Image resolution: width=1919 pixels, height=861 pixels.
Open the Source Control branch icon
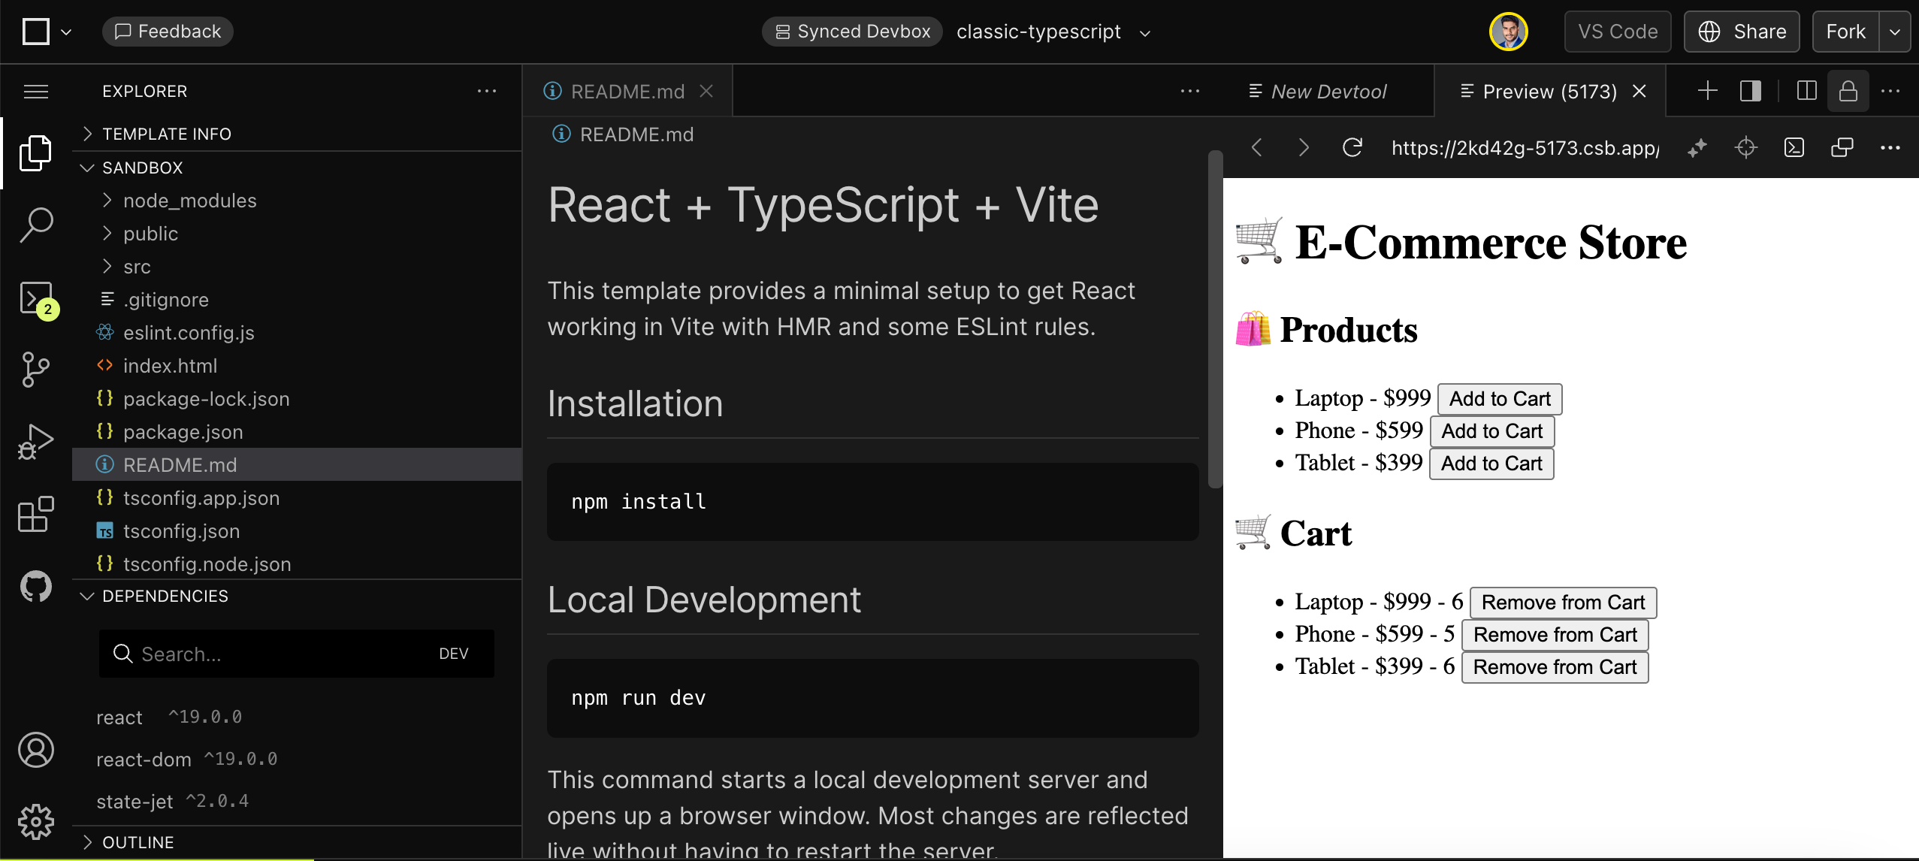coord(35,369)
